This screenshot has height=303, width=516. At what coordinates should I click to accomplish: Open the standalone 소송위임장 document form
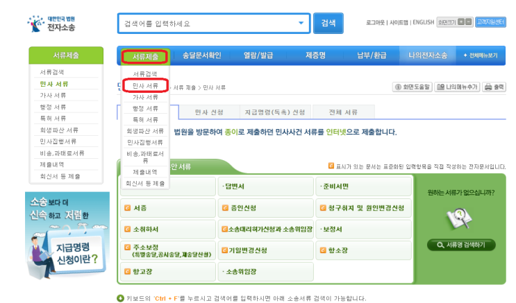265,272
